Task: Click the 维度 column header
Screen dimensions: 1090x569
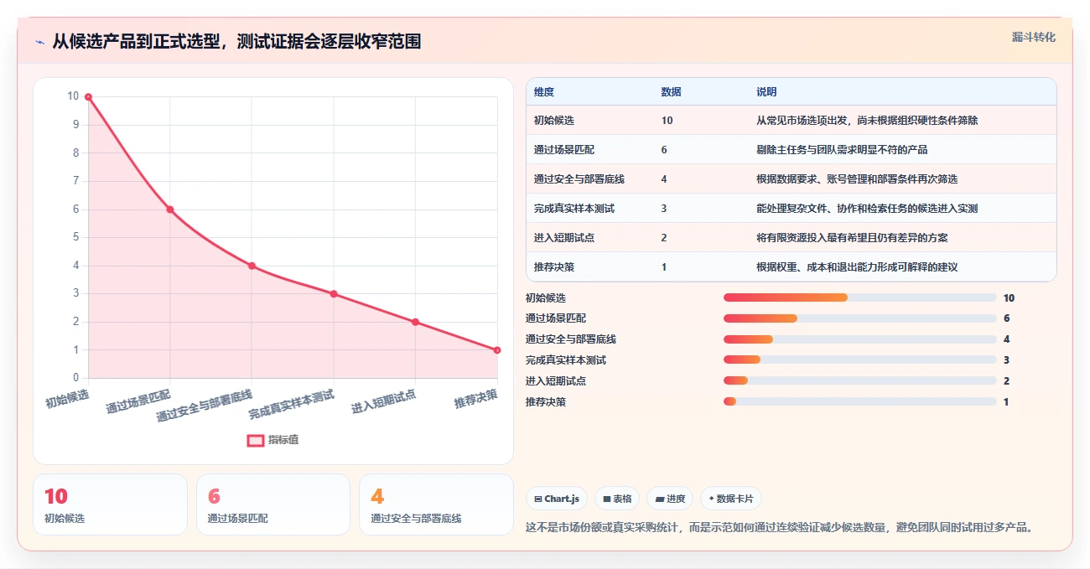Action: pos(544,92)
